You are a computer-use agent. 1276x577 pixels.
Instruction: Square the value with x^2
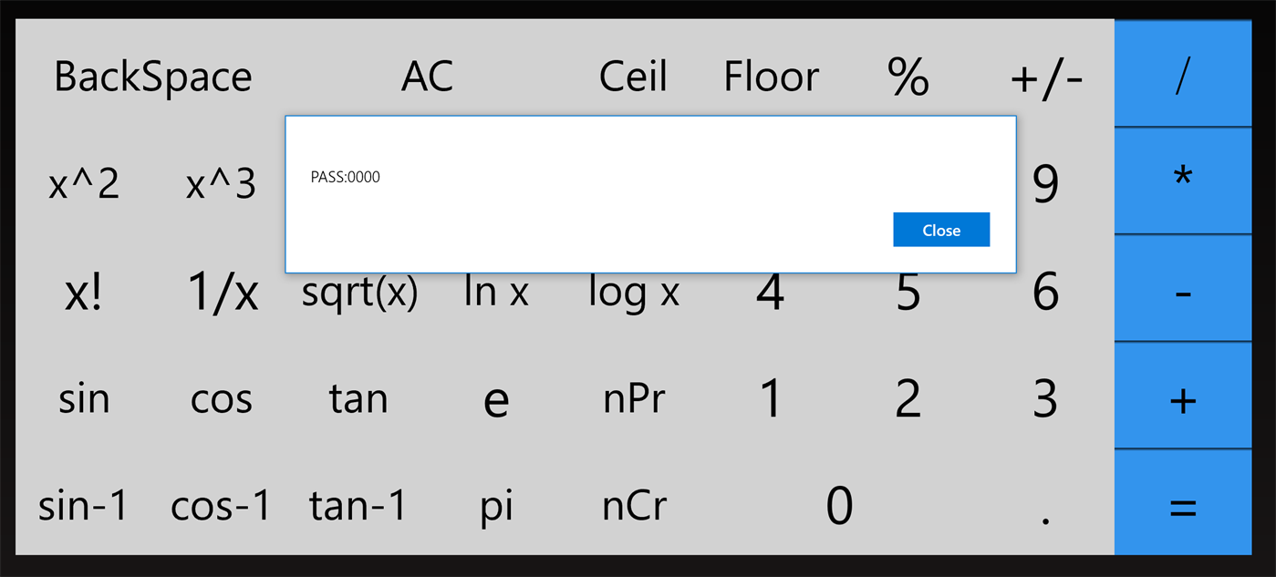coord(84,184)
